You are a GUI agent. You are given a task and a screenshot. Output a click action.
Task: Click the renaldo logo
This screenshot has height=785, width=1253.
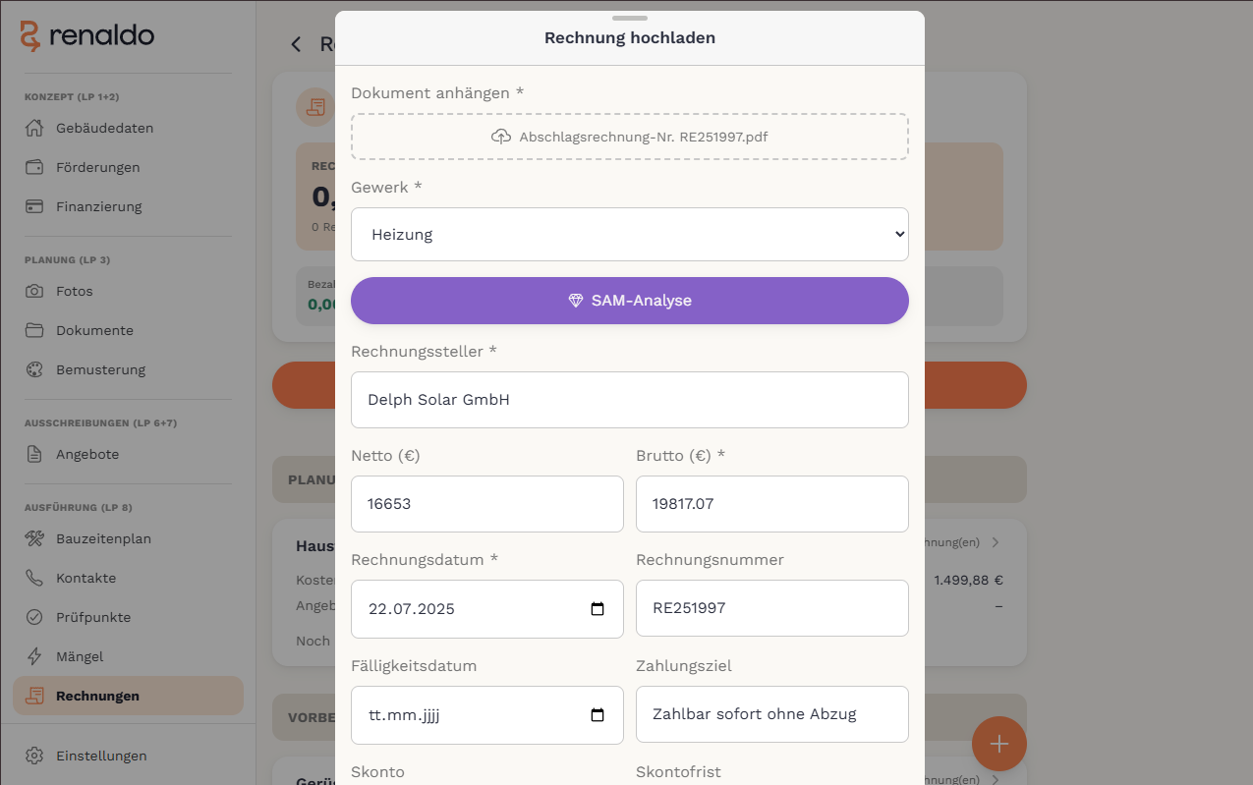pyautogui.click(x=87, y=36)
